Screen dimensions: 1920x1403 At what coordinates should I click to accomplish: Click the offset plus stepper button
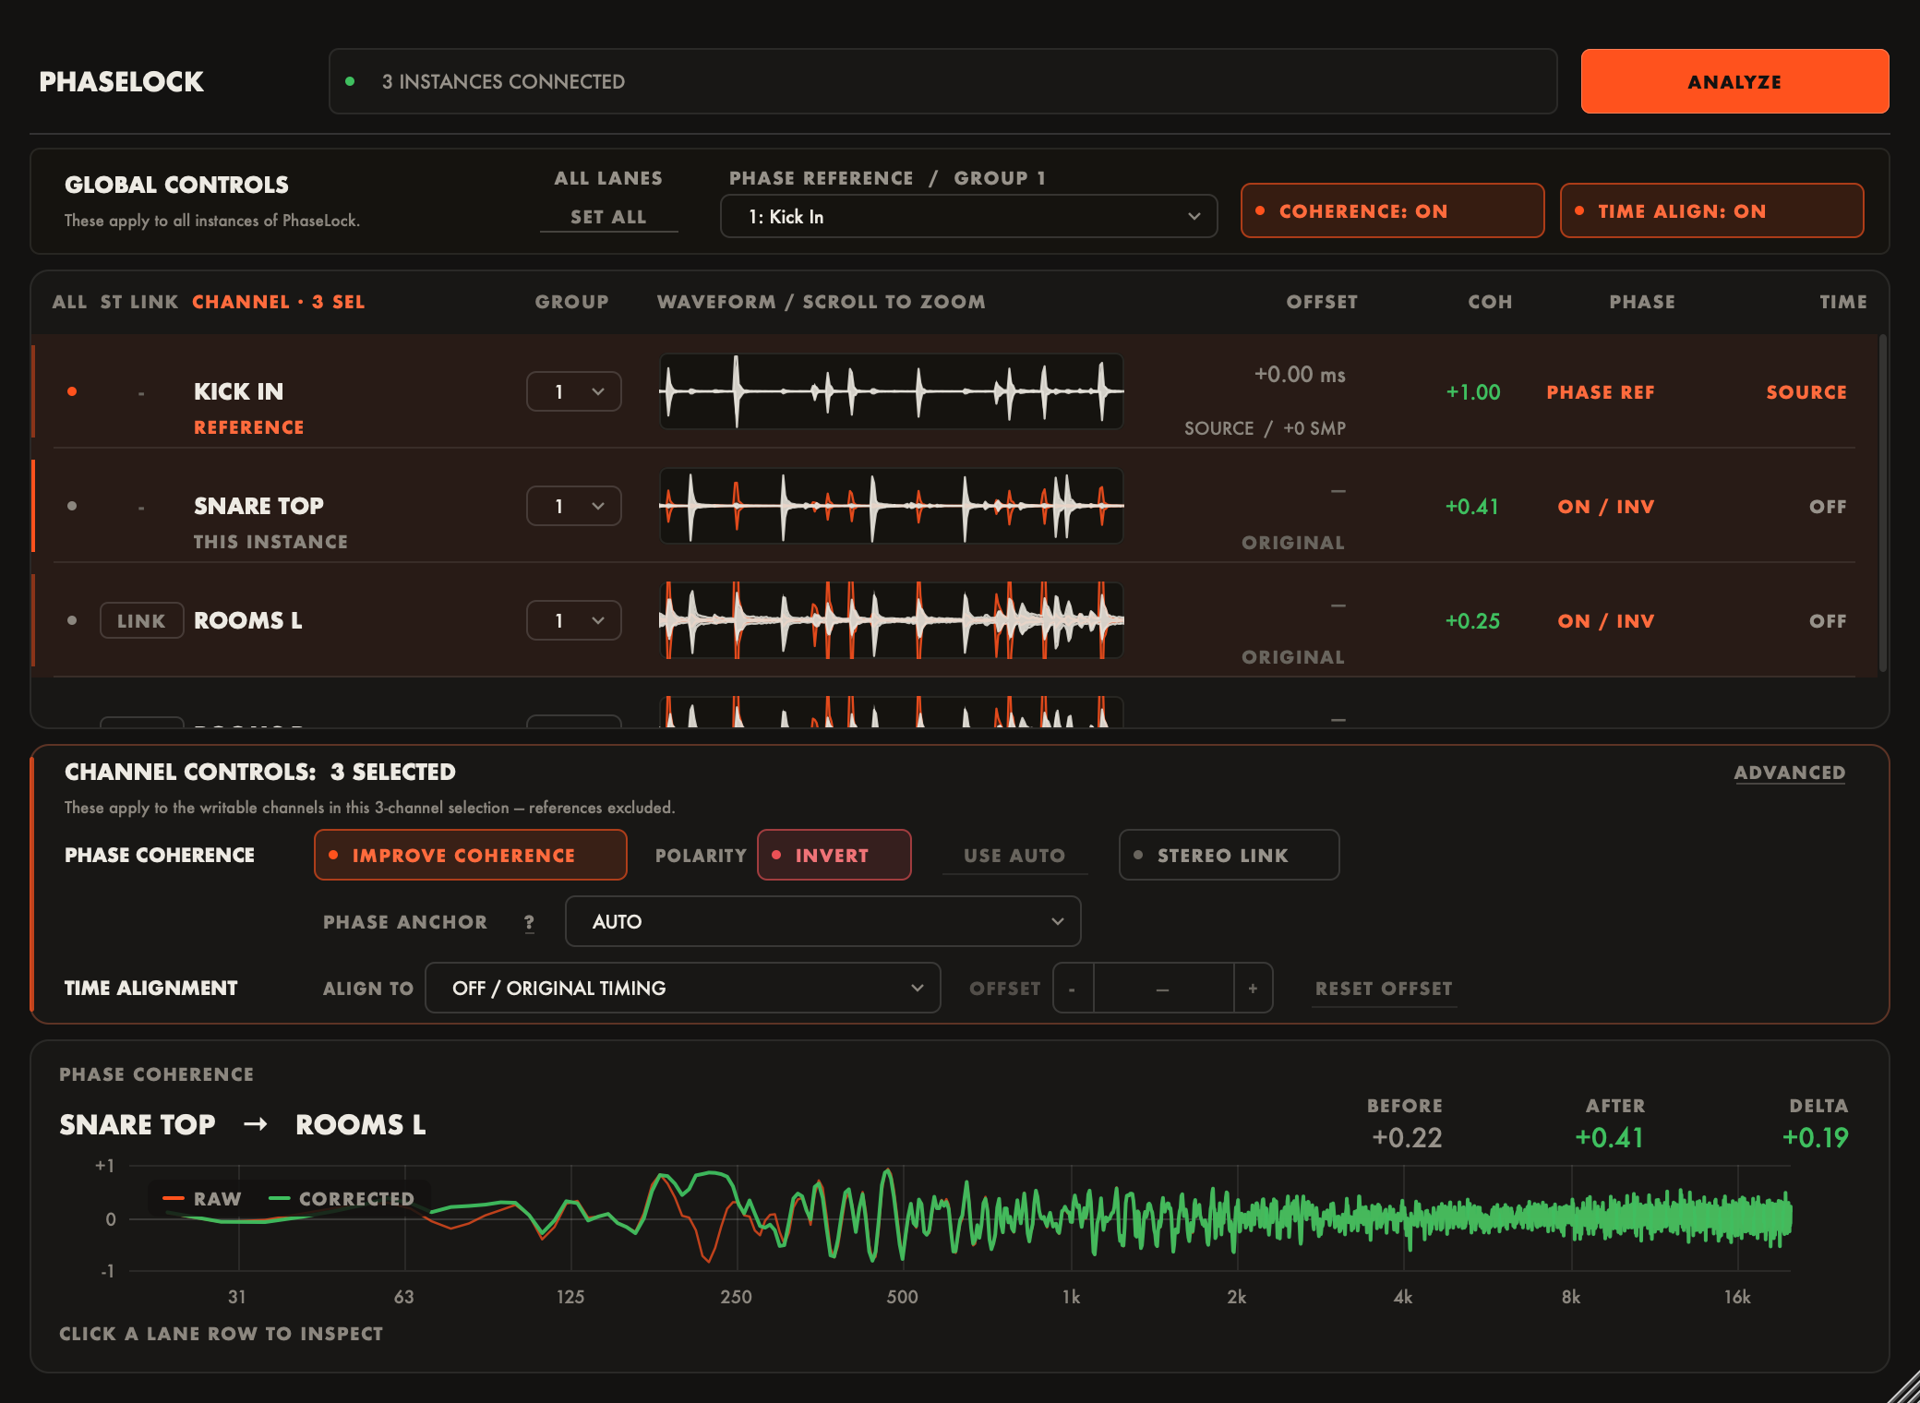(x=1253, y=988)
